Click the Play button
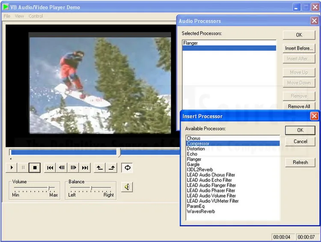This screenshot has height=242, width=321. [x=12, y=167]
